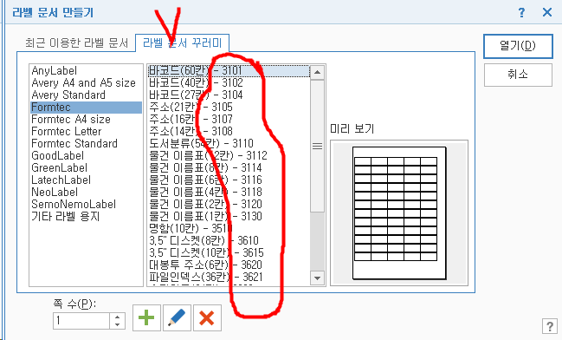562x340 pixels.
Task: Select 대봉투 주소(6칸) - 3620 label
Action: [x=229, y=265]
